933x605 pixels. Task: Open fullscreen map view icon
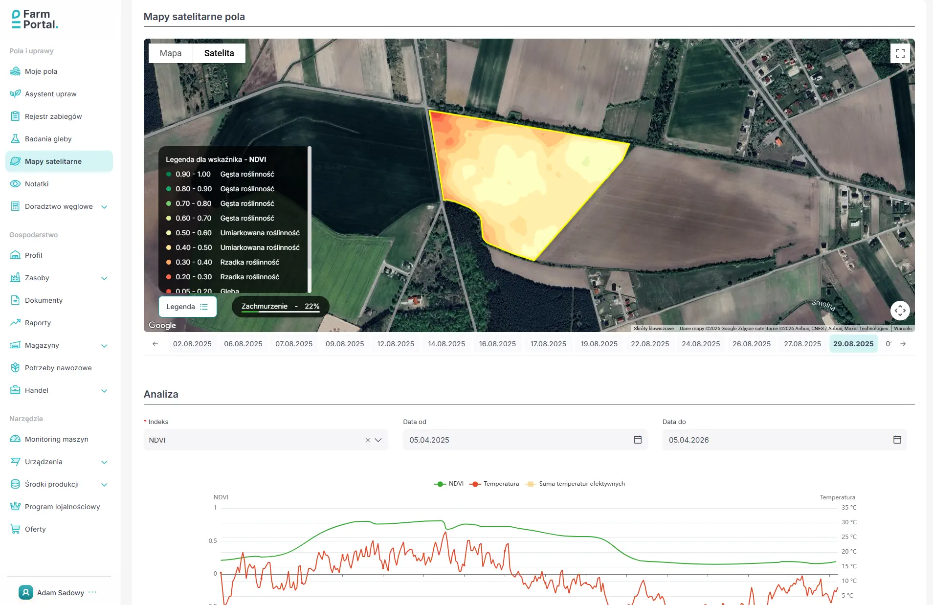[x=900, y=53]
